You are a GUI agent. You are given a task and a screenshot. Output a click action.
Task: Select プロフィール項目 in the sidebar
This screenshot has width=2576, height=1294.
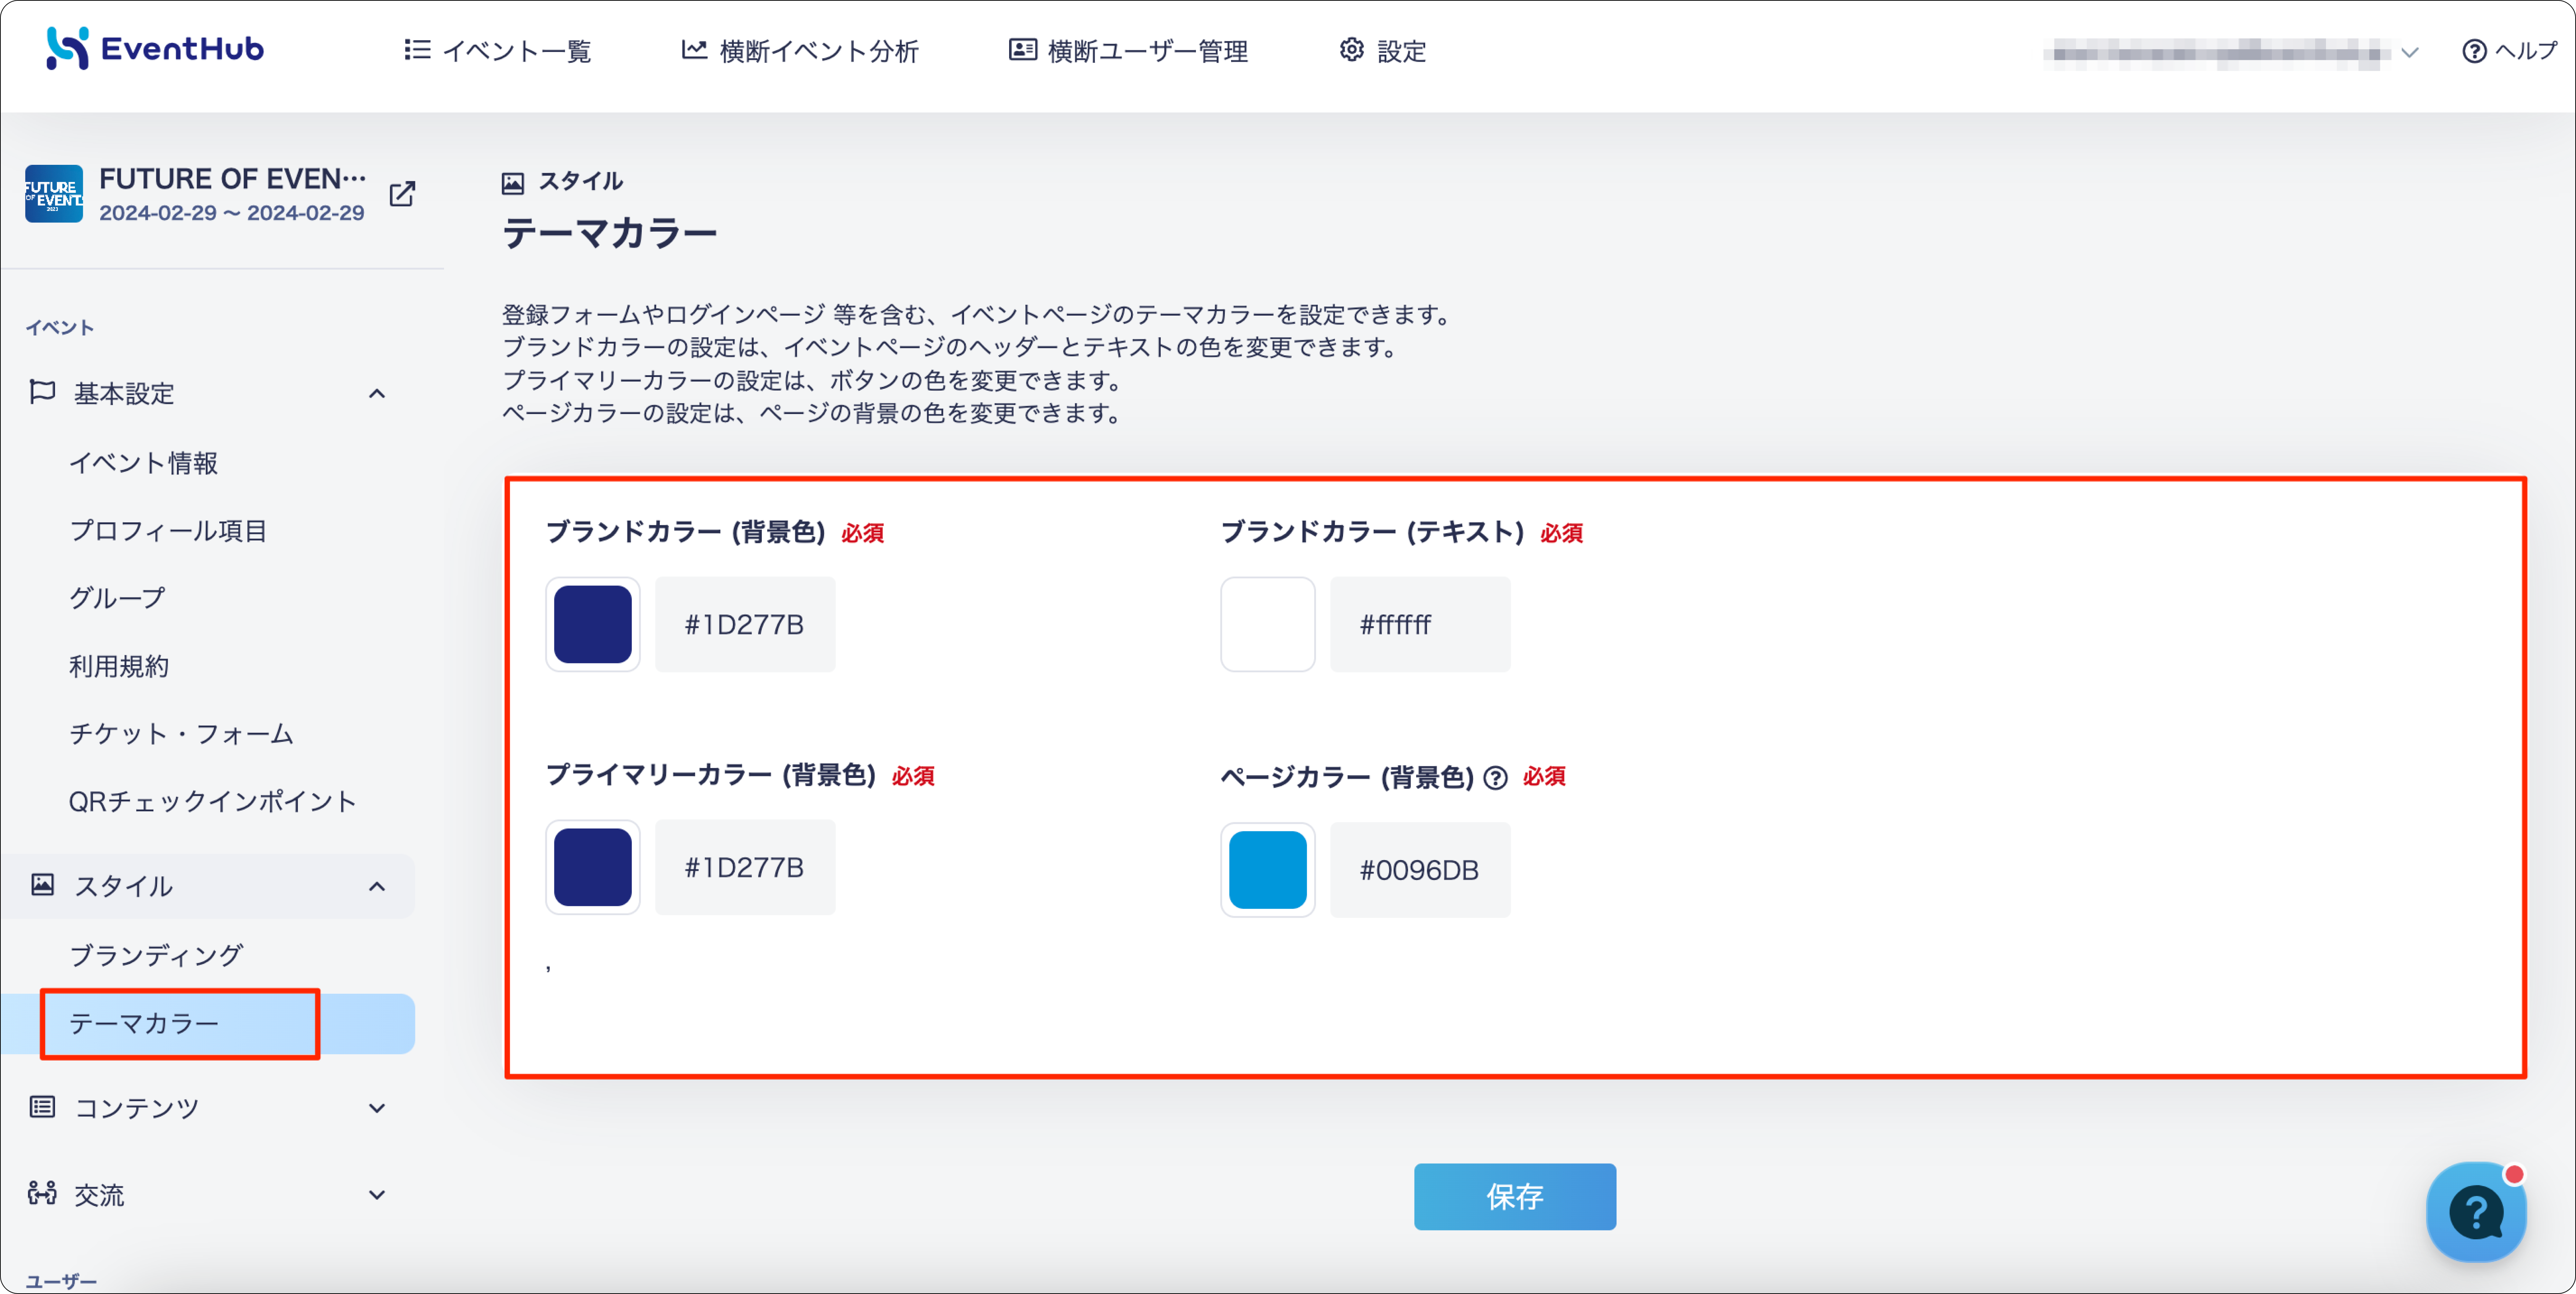168,531
